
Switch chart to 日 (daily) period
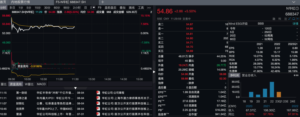[x=86, y=8]
